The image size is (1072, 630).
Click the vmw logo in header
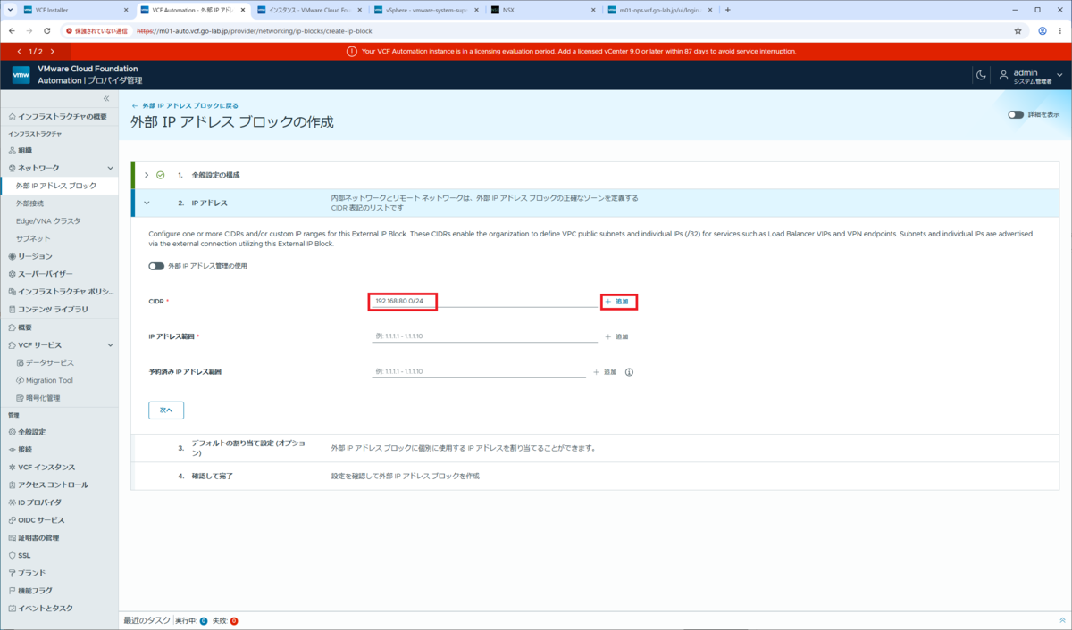pos(21,75)
